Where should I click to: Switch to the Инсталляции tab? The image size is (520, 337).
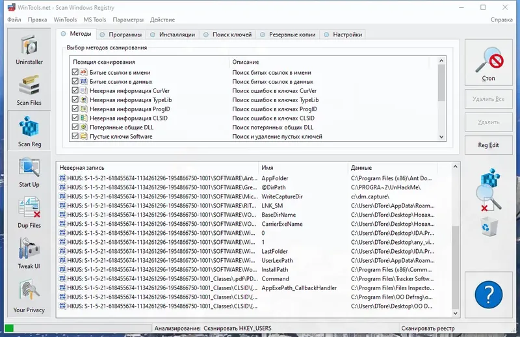pyautogui.click(x=172, y=34)
